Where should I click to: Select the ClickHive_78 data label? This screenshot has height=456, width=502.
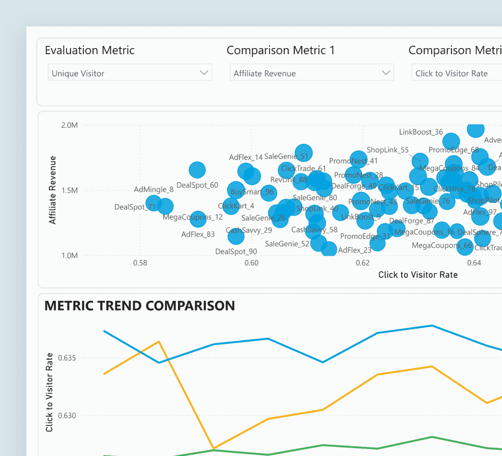click(x=454, y=189)
